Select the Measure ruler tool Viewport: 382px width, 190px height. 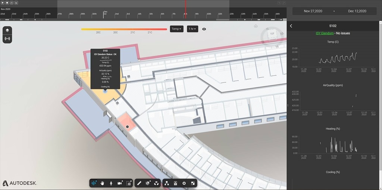coord(139,183)
